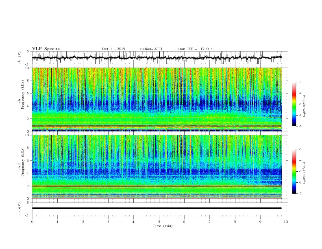Image resolution: width=322 pixels, height=249 pixels.
Task: Click the time axis tick label "5"
Action: pos(159,222)
